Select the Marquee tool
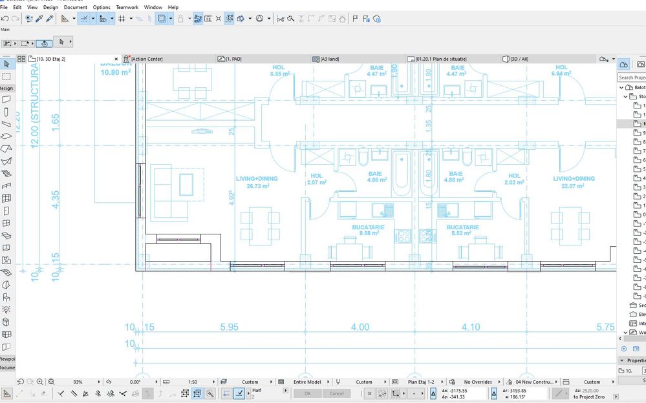 click(x=8, y=76)
